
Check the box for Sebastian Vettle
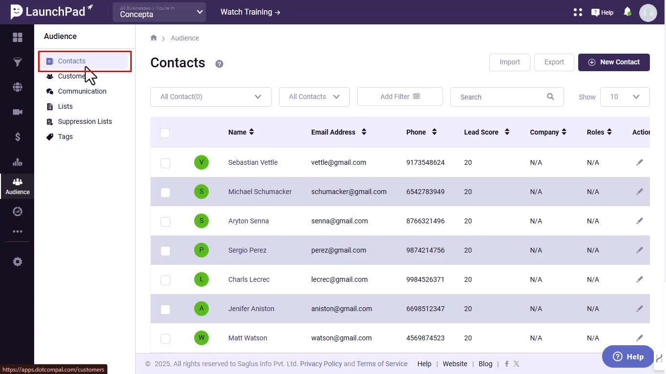coord(165,163)
